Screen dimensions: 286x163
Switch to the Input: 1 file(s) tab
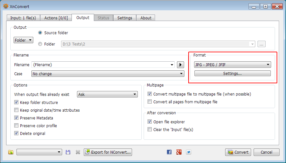[x=23, y=18]
